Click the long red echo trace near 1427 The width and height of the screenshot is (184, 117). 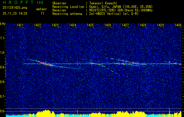tap(131, 62)
